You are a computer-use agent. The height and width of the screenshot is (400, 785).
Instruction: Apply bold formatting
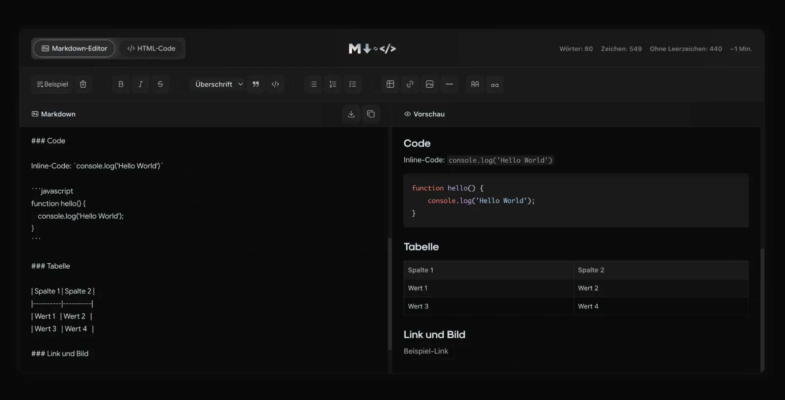[121, 84]
